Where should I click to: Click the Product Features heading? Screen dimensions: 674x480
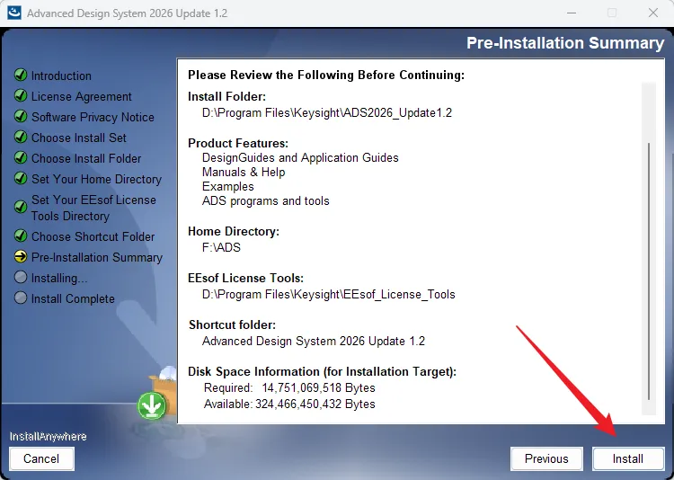click(238, 143)
